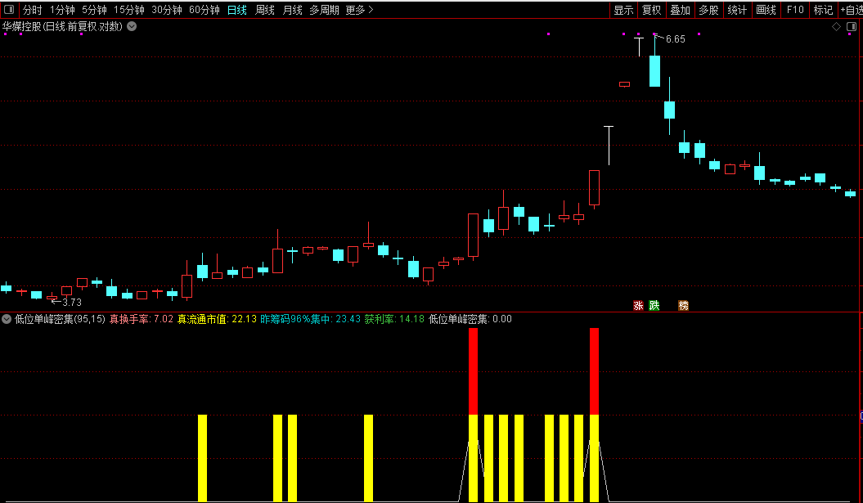Screen dimensions: 863x503
Task: Switch to 日线 daily chart
Action: click(237, 10)
